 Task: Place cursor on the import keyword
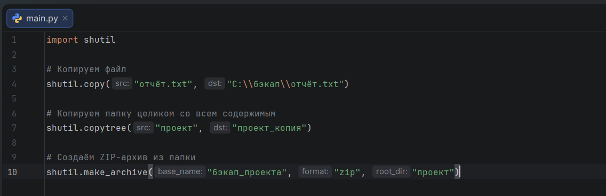click(x=62, y=40)
